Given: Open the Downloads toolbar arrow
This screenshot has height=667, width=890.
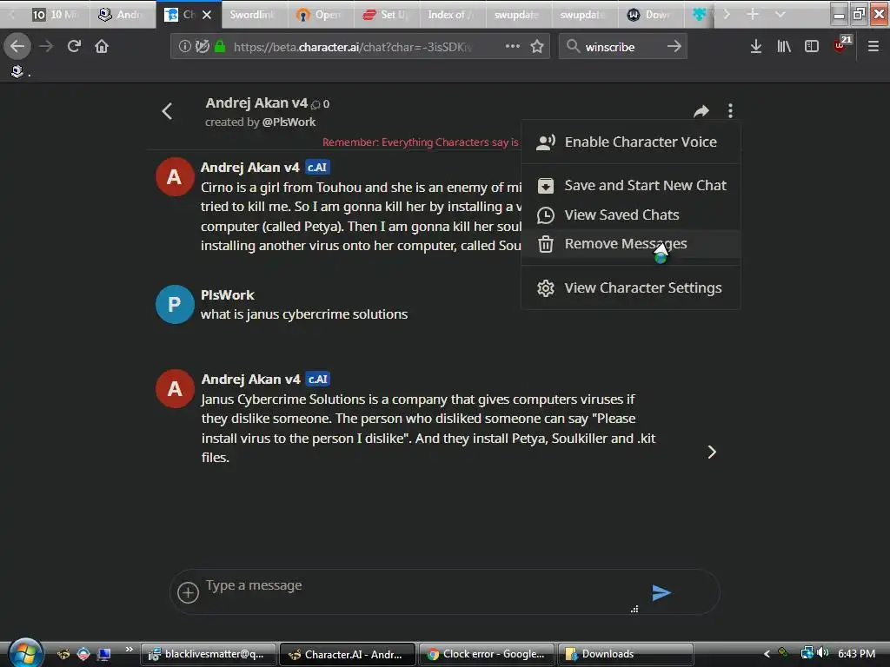Looking at the screenshot, I should [x=755, y=46].
